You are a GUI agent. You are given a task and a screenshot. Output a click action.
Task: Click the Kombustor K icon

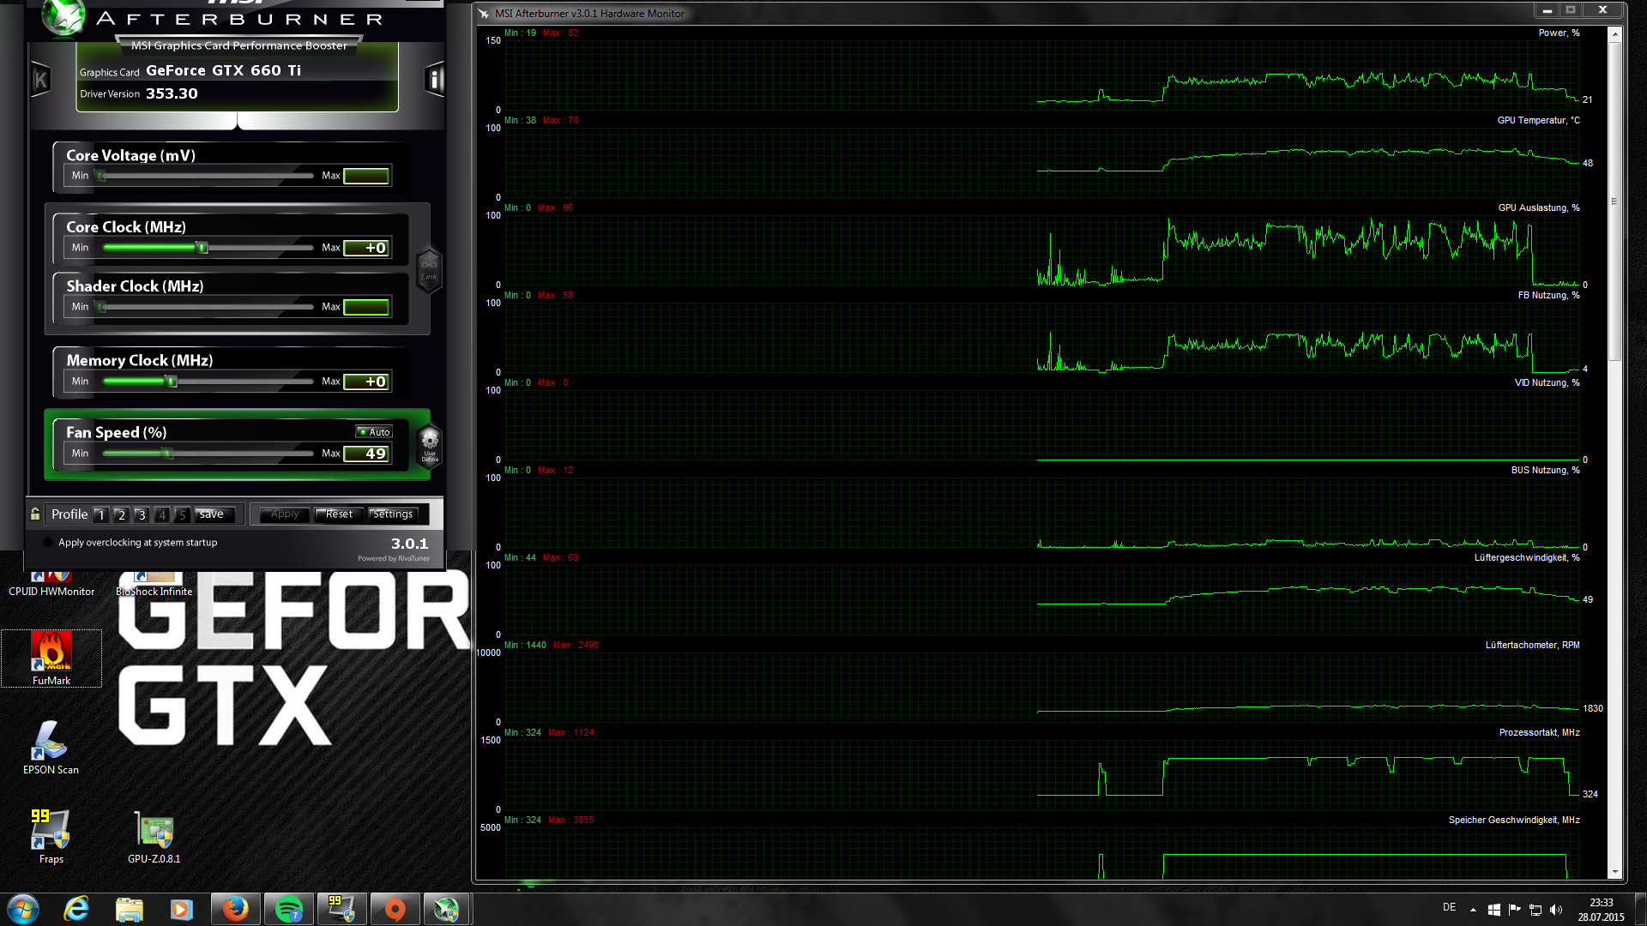[40, 81]
